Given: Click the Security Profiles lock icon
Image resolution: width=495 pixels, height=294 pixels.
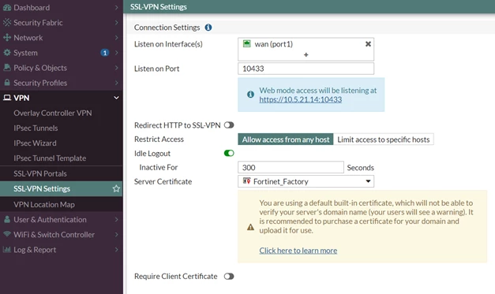Looking at the screenshot, I should point(7,83).
